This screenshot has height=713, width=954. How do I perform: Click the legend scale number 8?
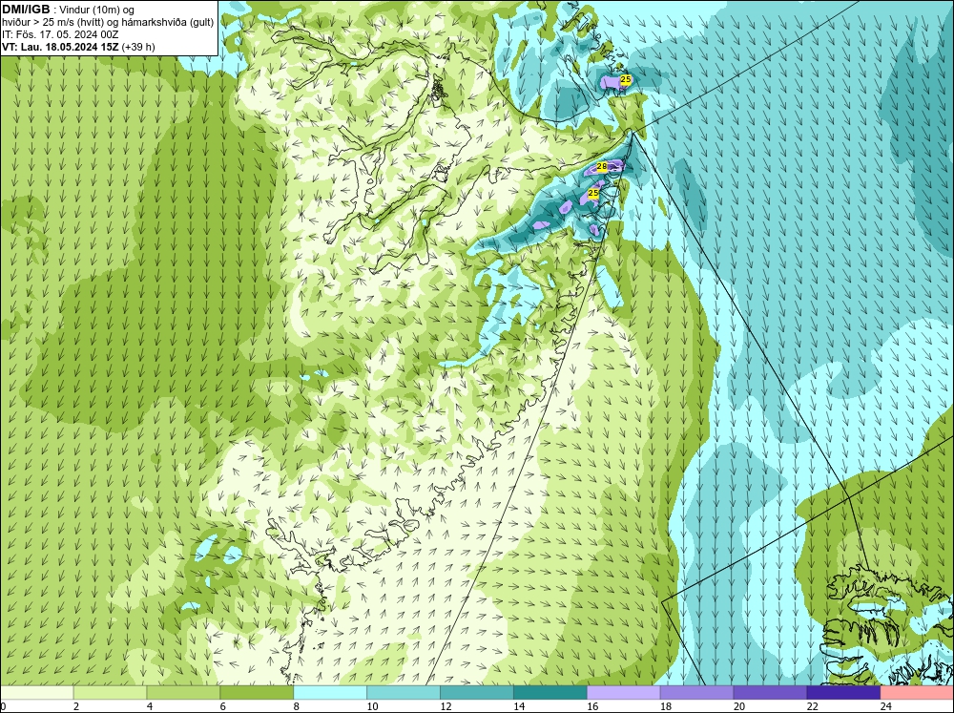[297, 706]
